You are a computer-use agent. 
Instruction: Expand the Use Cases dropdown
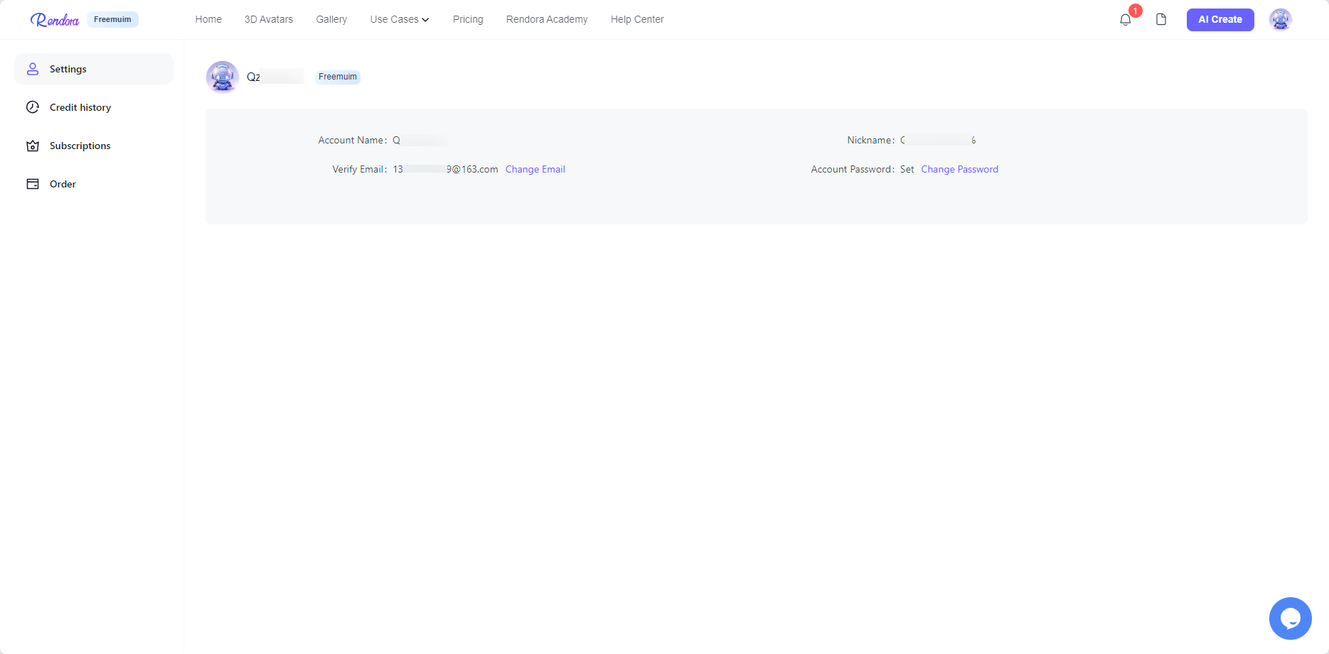[x=399, y=19]
